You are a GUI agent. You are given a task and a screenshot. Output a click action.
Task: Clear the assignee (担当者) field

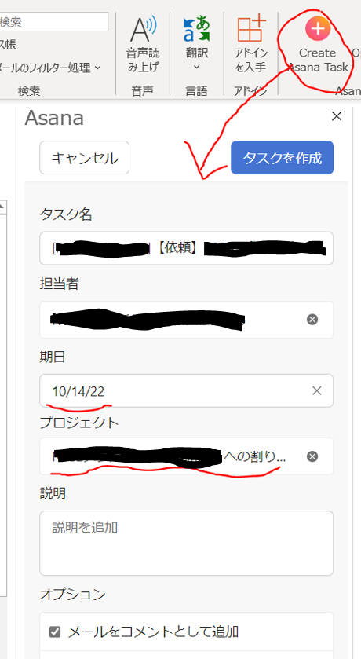tap(312, 320)
